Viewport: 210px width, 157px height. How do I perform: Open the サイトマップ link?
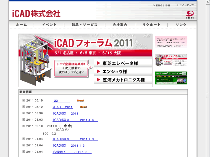tap(185, 5)
